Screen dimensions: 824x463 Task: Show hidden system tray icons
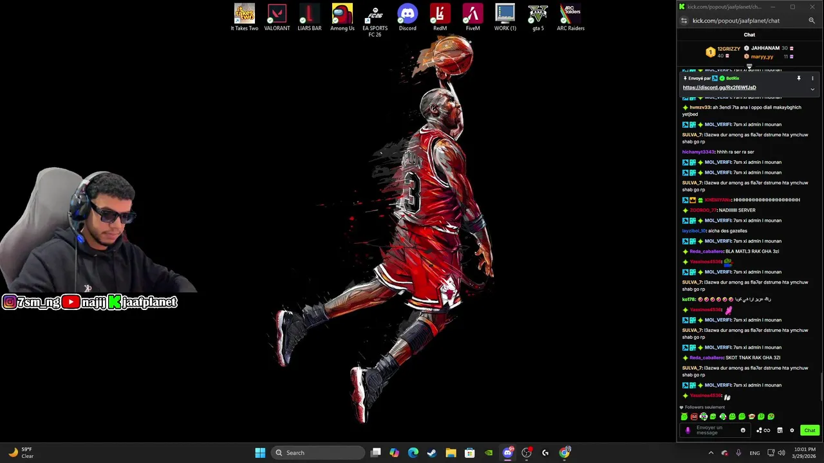click(x=711, y=453)
